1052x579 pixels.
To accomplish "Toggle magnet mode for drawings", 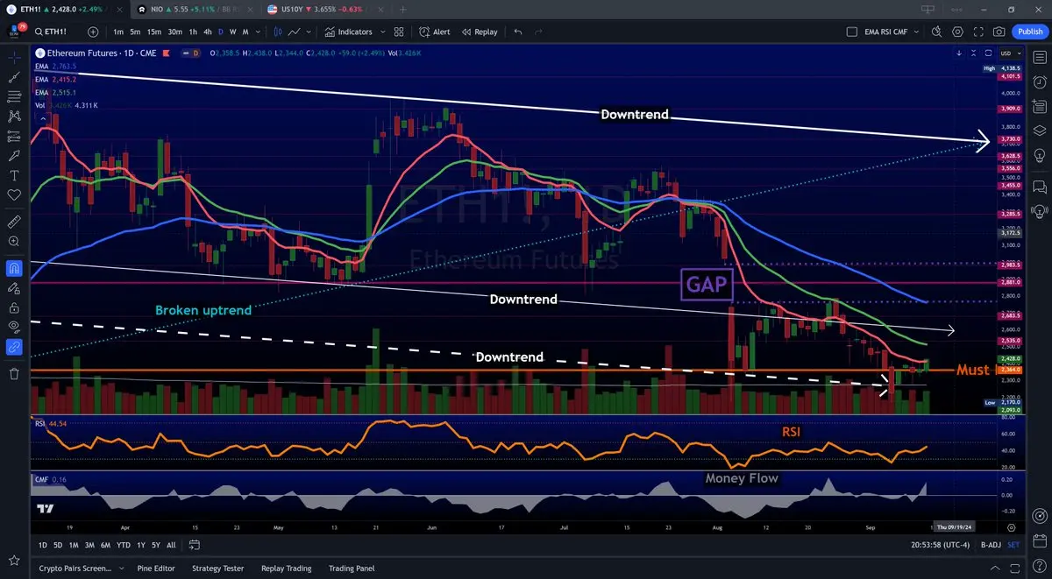I will point(14,267).
